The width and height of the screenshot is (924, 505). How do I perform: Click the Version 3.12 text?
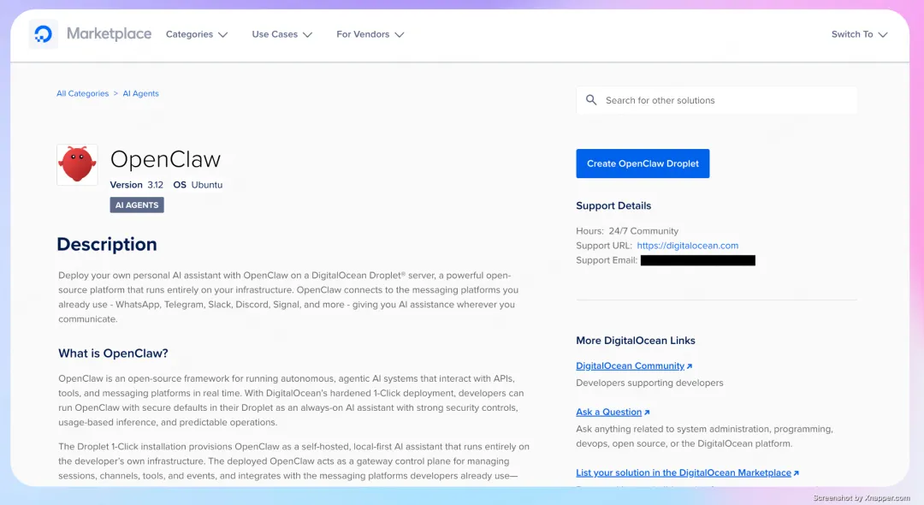click(137, 185)
